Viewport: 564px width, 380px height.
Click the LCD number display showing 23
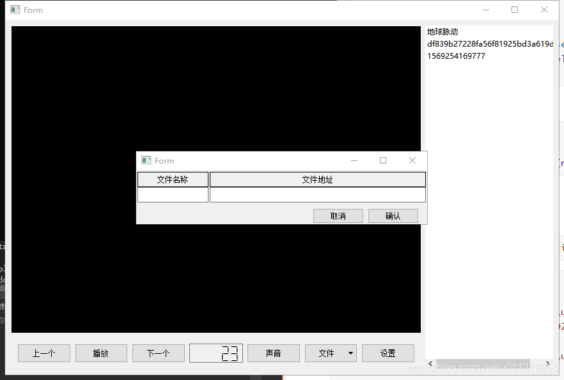(x=216, y=353)
